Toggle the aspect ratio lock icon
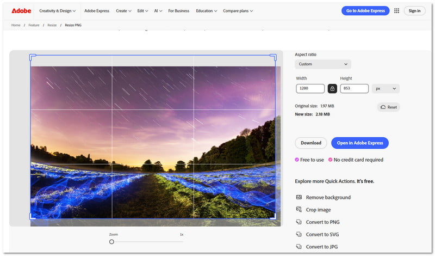 (x=332, y=89)
